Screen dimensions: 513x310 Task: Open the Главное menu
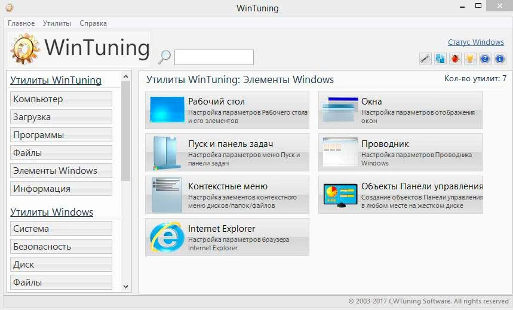click(x=21, y=23)
